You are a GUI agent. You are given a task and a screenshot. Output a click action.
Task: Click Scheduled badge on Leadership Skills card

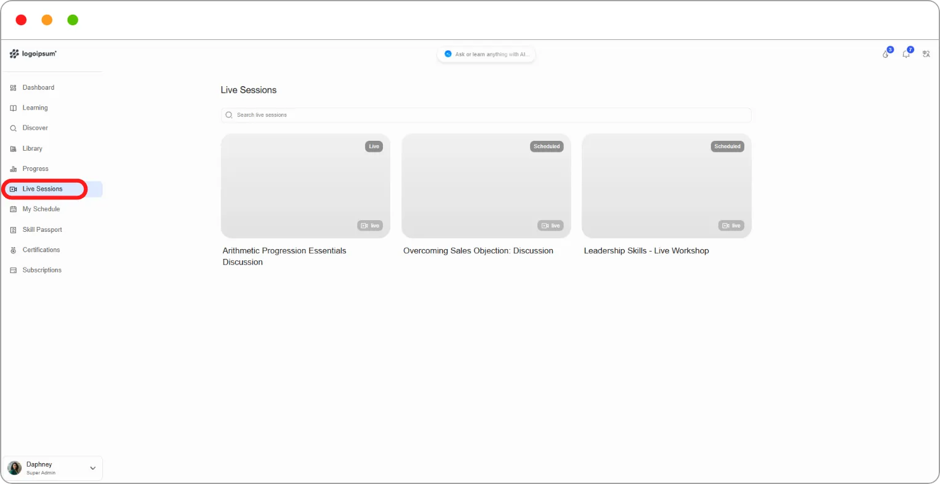pos(728,146)
